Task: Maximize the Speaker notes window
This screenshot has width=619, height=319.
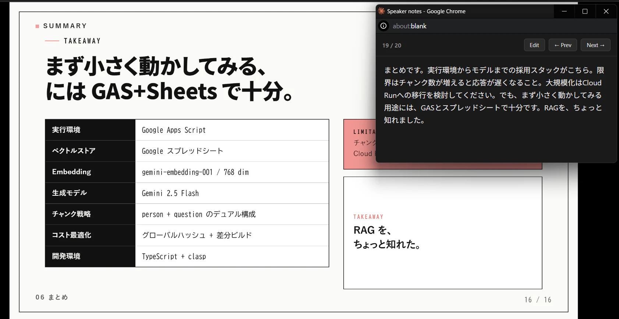Action: coord(585,11)
